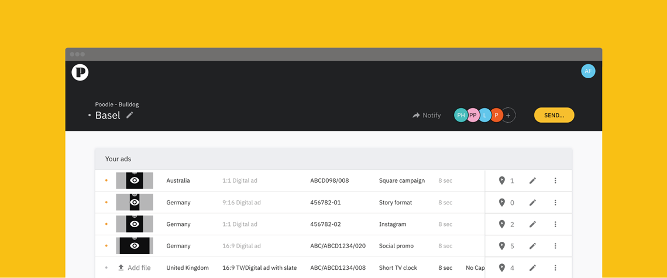Select the Short TV clock title cell
Screen dimensions: 667x278
pyautogui.click(x=398, y=268)
